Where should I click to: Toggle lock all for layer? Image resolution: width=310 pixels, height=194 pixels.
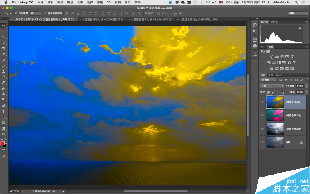282,92
